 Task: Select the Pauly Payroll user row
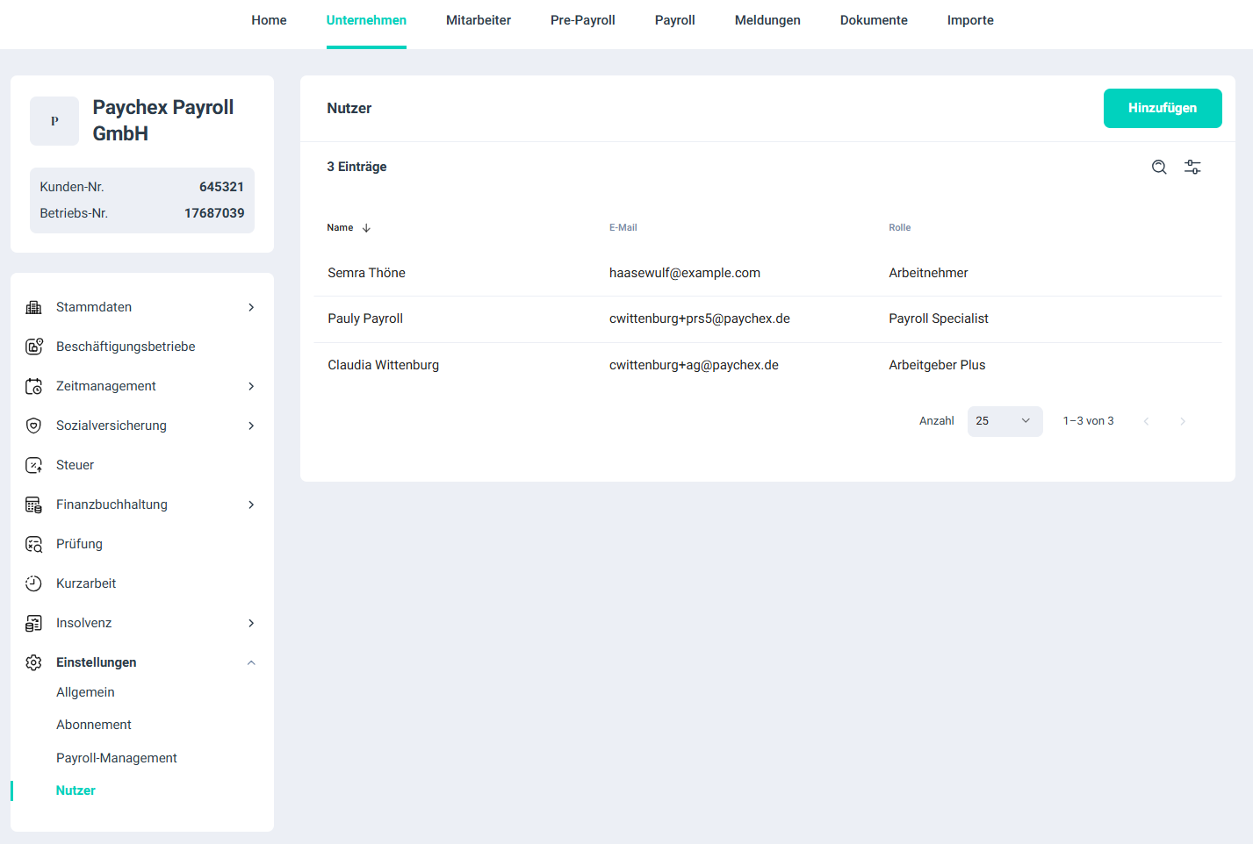click(365, 318)
